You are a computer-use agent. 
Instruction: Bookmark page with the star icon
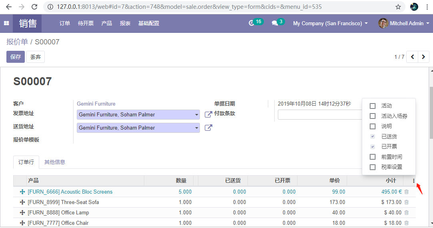pyautogui.click(x=398, y=7)
